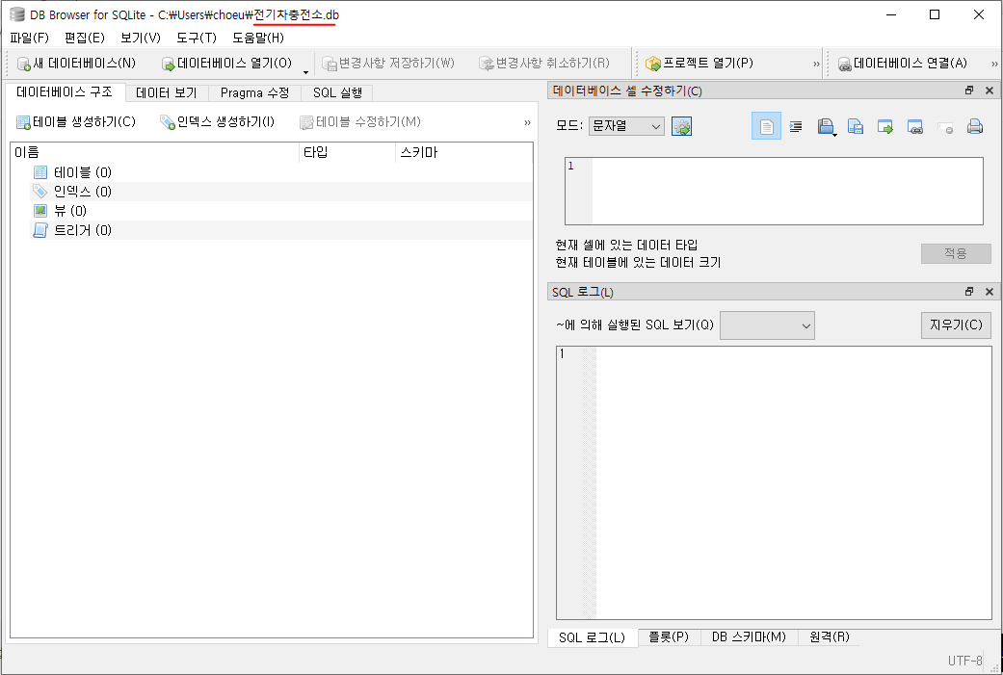Click the print icon in the cell editor
The image size is (1003, 675).
(975, 126)
